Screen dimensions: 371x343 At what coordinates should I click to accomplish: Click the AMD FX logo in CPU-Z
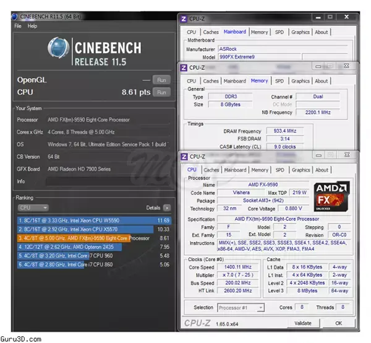[331, 196]
